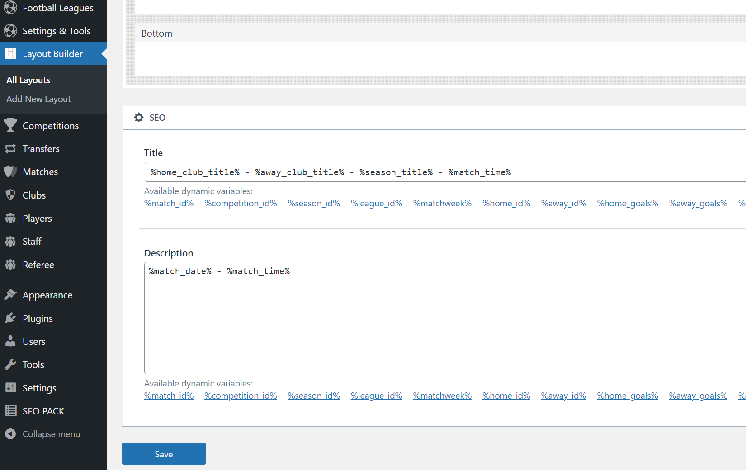Image resolution: width=746 pixels, height=470 pixels.
Task: Go to Matches menu label
Action: click(x=40, y=172)
